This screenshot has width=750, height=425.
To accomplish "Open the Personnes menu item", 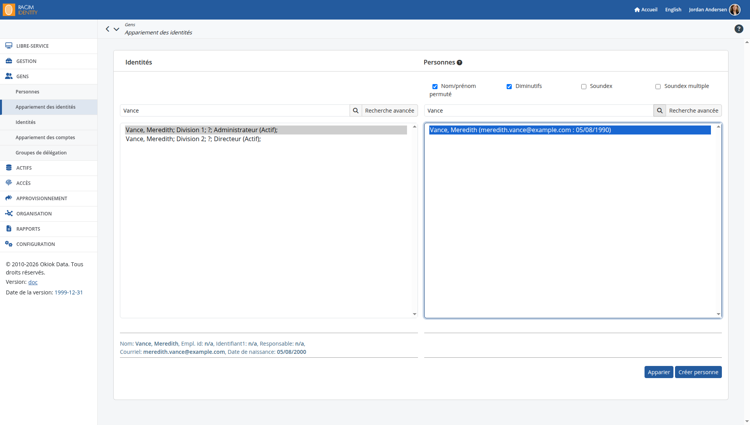I will (x=49, y=92).
